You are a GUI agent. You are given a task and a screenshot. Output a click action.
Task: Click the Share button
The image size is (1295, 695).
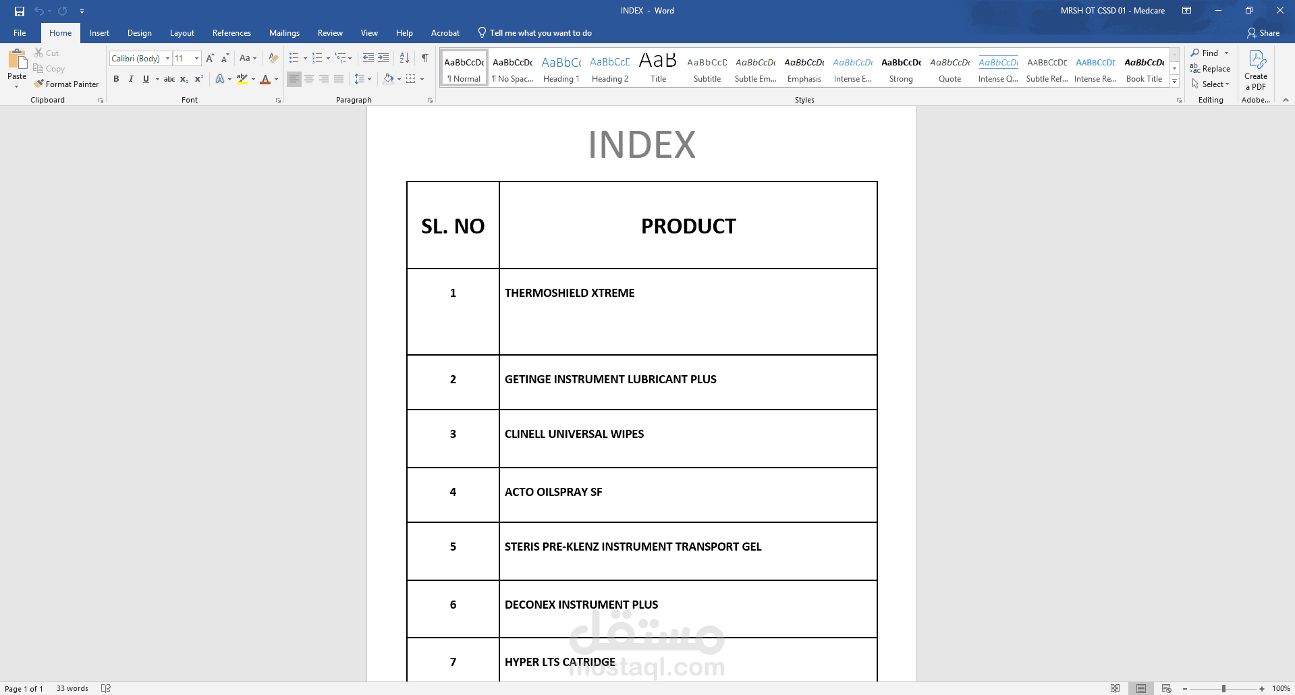(1263, 33)
